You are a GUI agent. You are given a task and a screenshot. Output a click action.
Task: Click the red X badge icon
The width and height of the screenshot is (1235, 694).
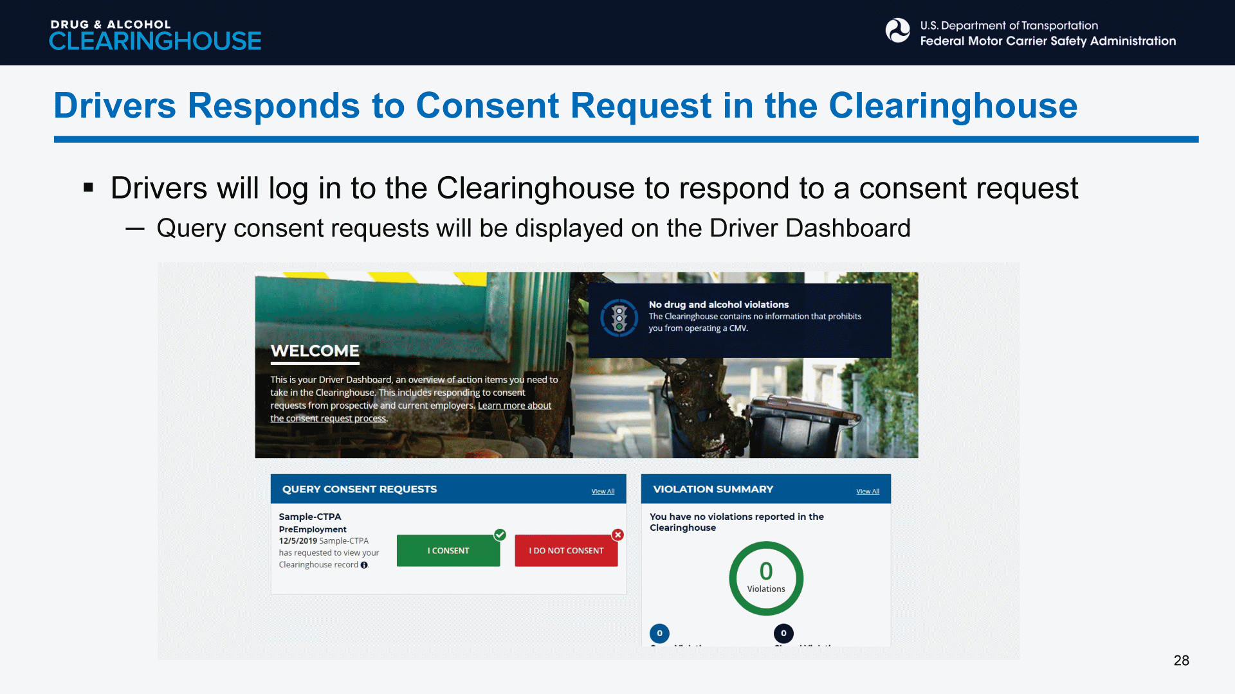tap(617, 535)
